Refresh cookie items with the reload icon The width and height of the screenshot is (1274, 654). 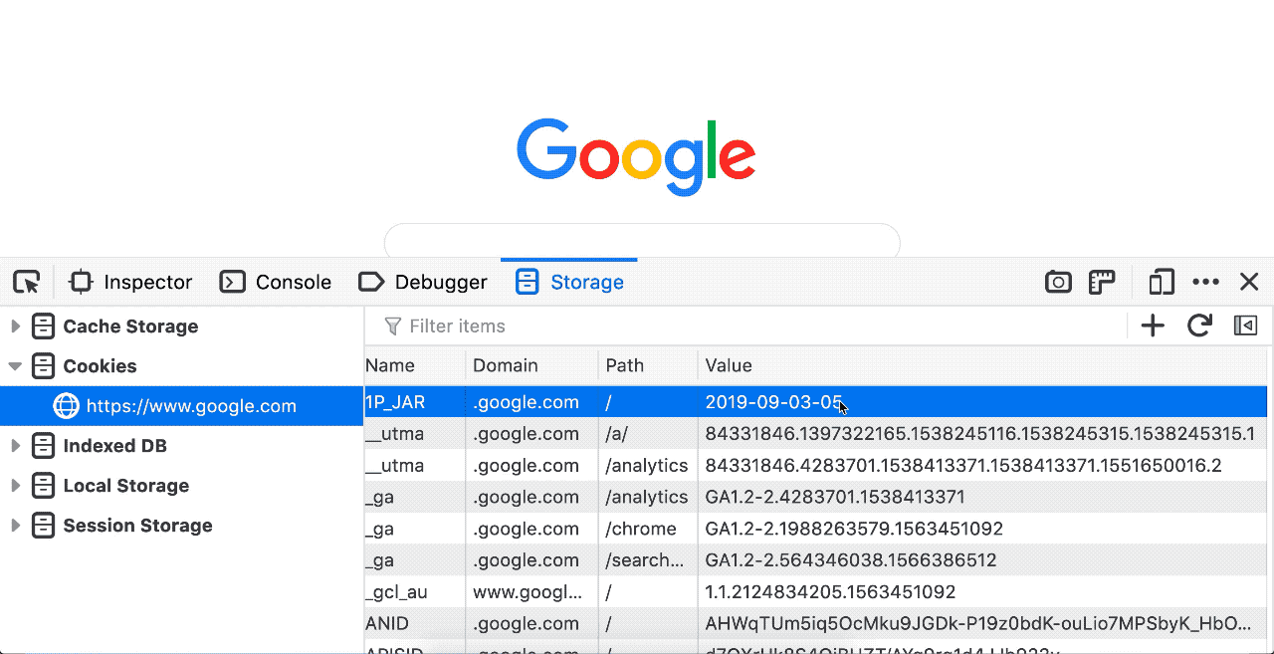1199,326
